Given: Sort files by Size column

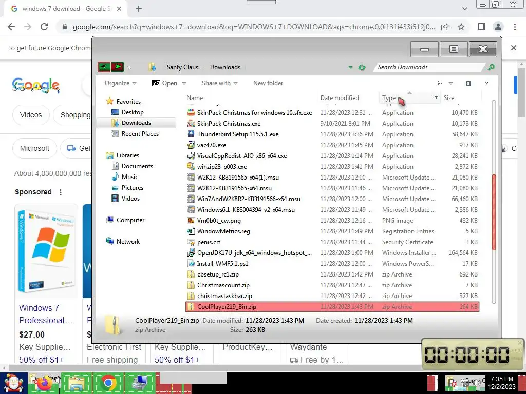Looking at the screenshot, I should pyautogui.click(x=449, y=98).
